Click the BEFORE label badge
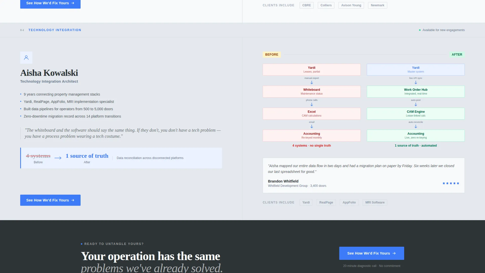Image resolution: width=485 pixels, height=273 pixels. click(272, 55)
